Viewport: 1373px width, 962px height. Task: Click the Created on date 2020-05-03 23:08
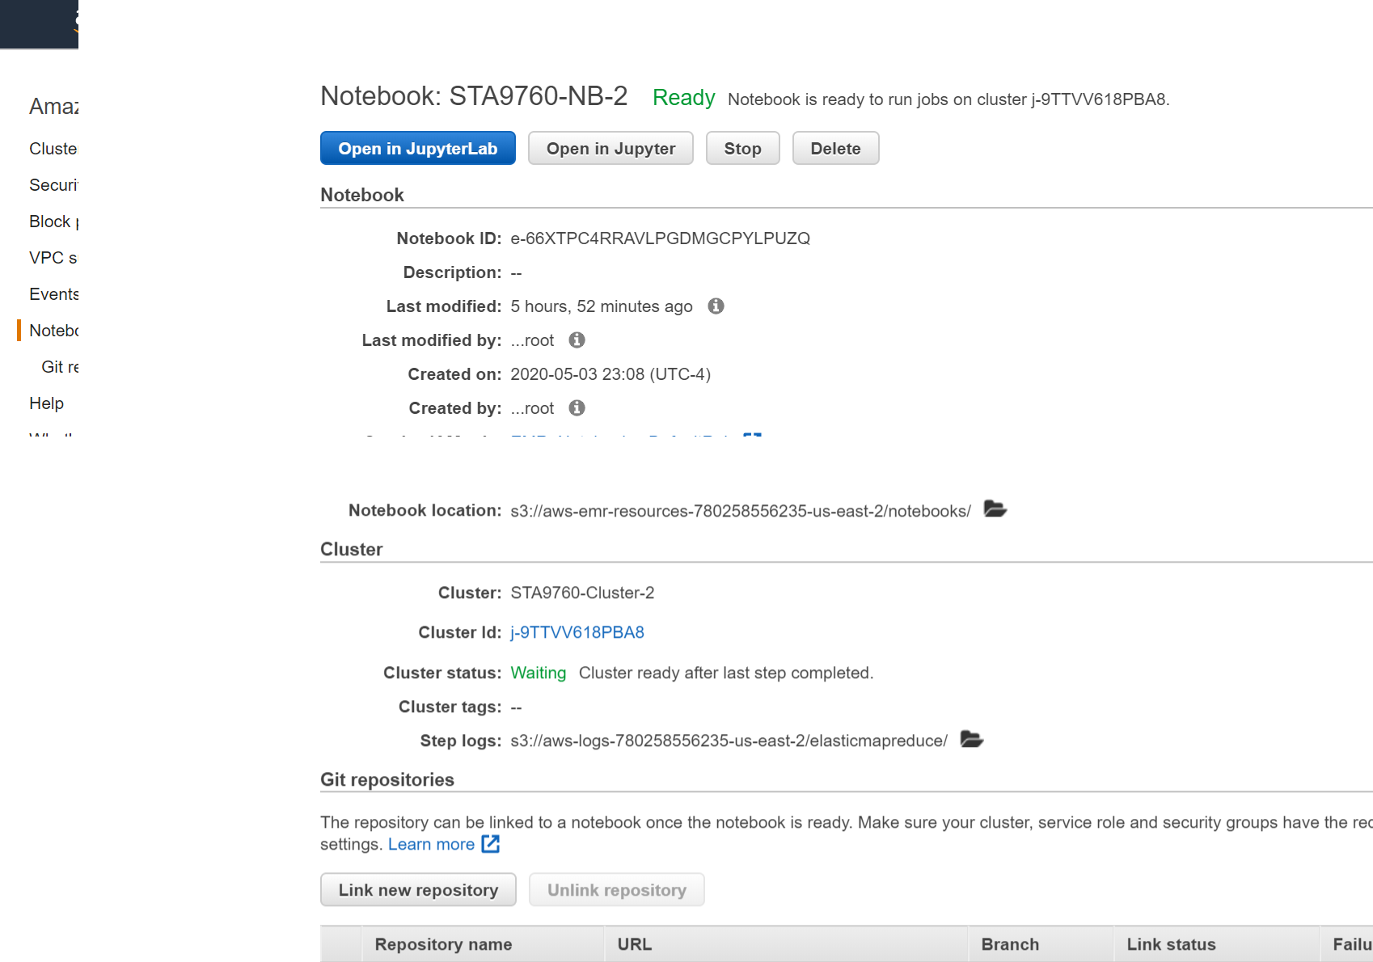click(x=610, y=374)
